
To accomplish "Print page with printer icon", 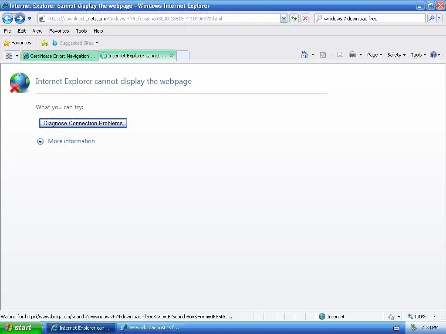I will pyautogui.click(x=352, y=55).
